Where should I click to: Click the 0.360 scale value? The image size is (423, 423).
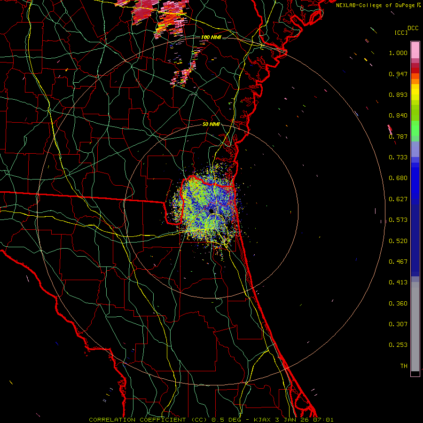pyautogui.click(x=398, y=304)
